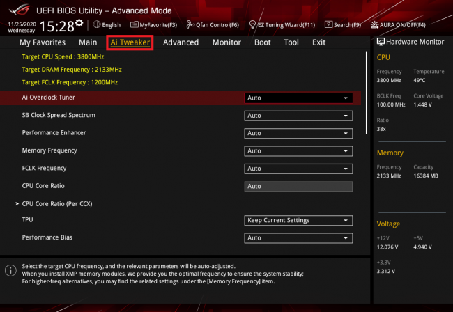Click MyFavorite(F3) button
The width and height of the screenshot is (453, 312).
click(154, 25)
